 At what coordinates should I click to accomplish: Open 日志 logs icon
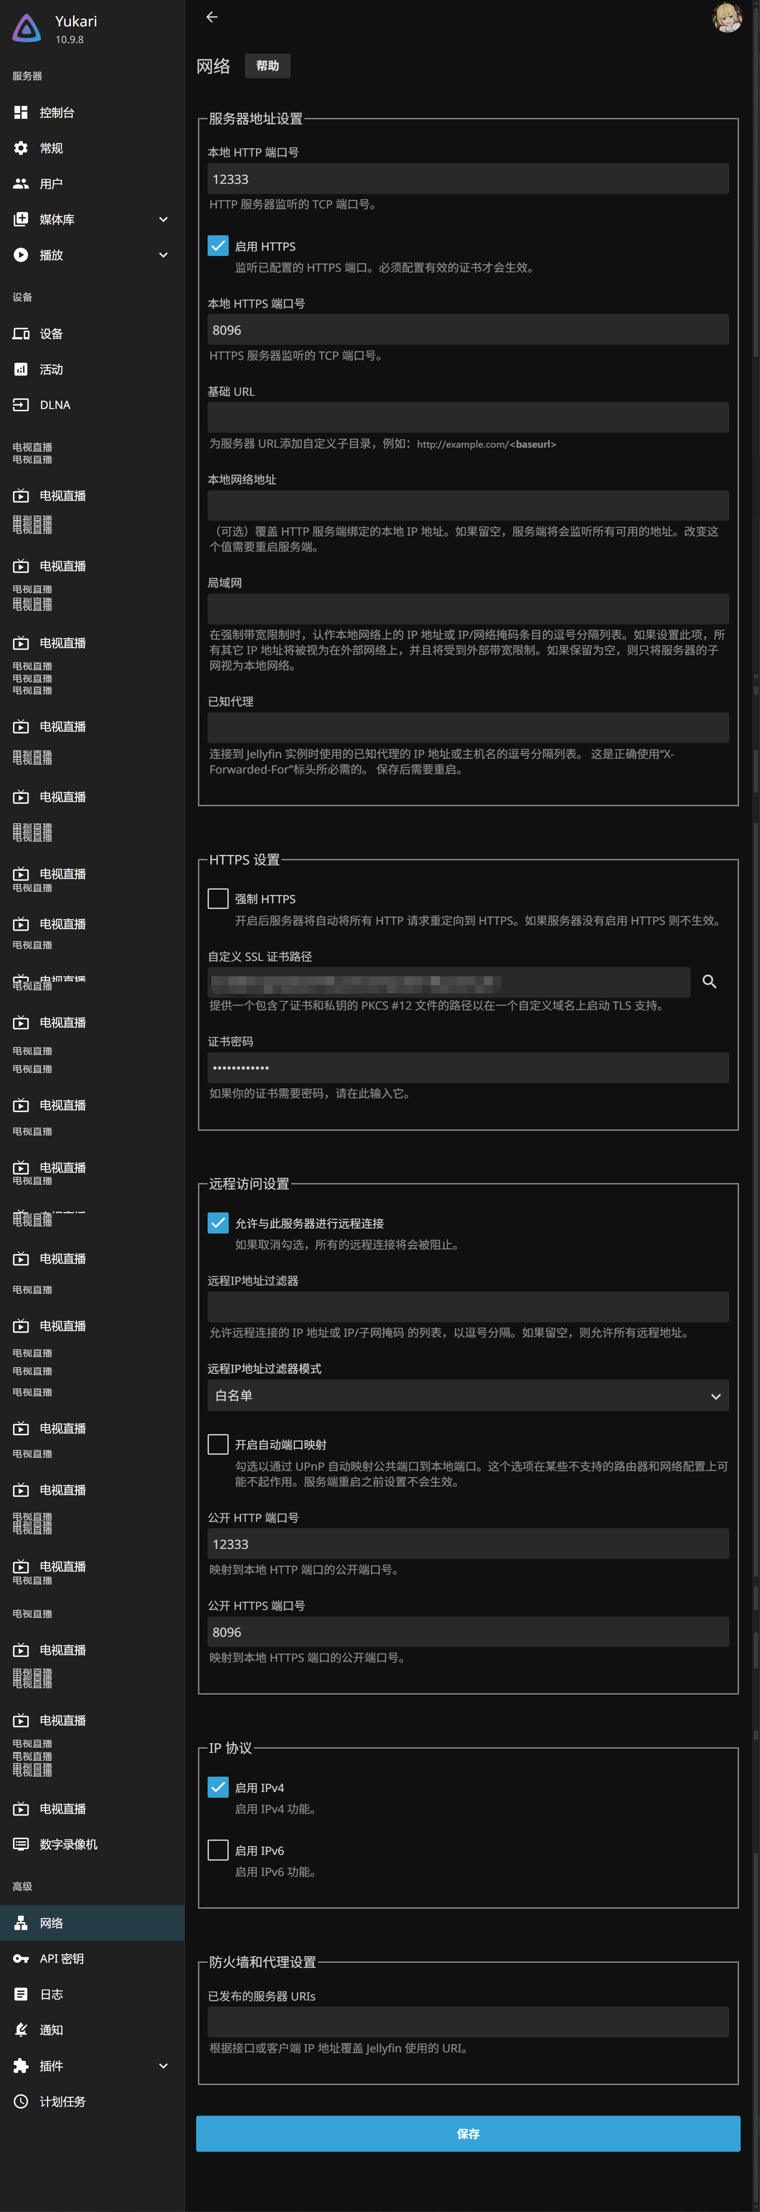pos(21,1994)
